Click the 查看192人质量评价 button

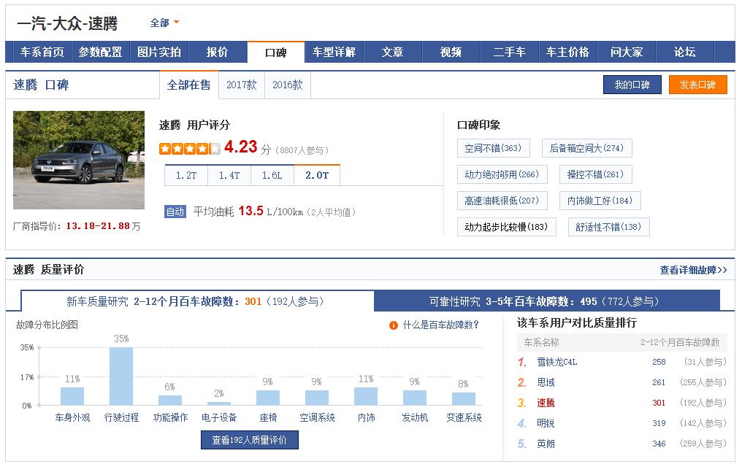[250, 439]
